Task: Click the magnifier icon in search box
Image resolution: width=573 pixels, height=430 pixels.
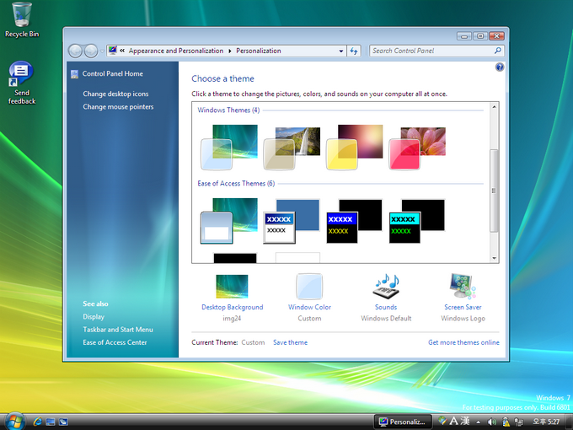Action: coord(498,51)
